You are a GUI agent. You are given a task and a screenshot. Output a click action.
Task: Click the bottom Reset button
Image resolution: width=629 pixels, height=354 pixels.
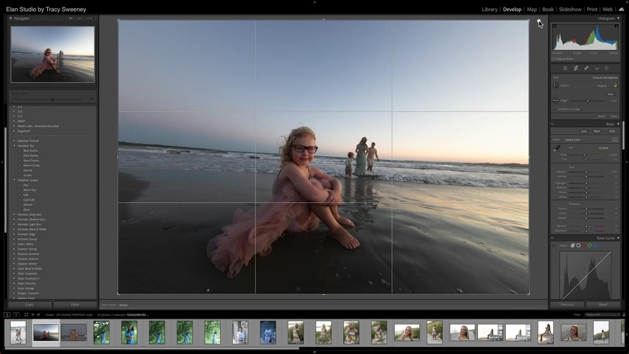(603, 304)
